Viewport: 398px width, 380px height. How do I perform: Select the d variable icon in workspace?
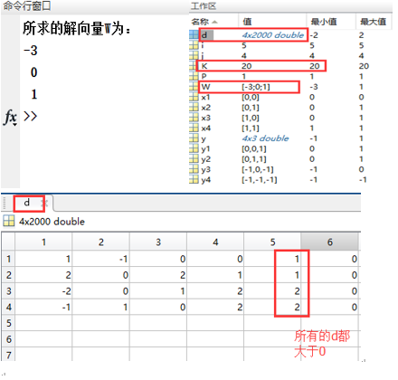tap(194, 35)
